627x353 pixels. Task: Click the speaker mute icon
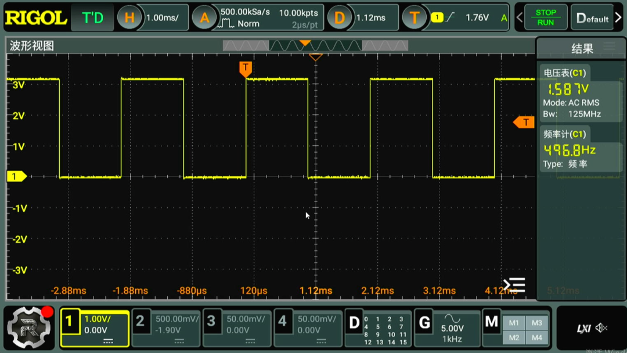(601, 328)
